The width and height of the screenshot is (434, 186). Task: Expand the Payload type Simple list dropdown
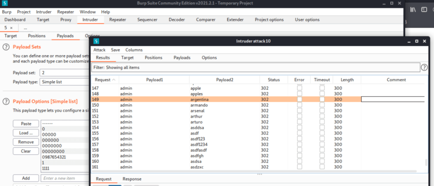pos(64,82)
